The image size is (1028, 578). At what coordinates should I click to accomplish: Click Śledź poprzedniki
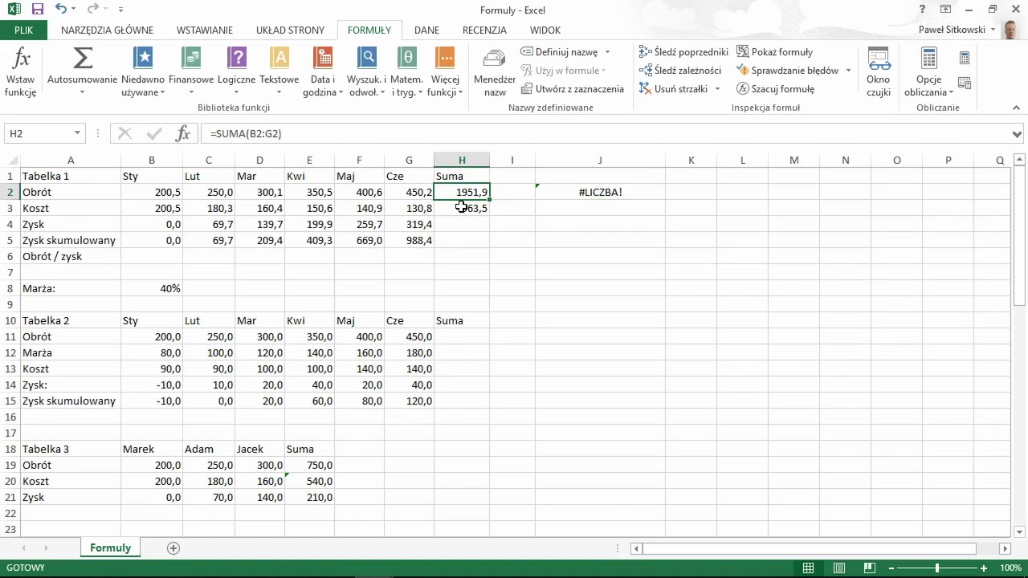[683, 51]
